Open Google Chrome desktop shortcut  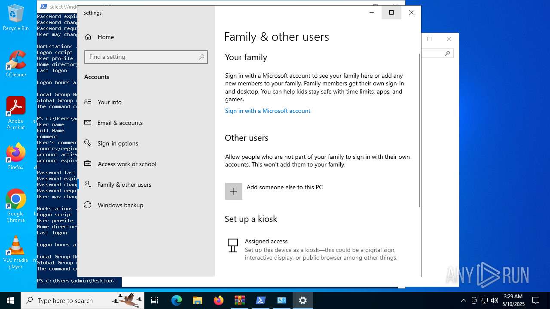[16, 206]
